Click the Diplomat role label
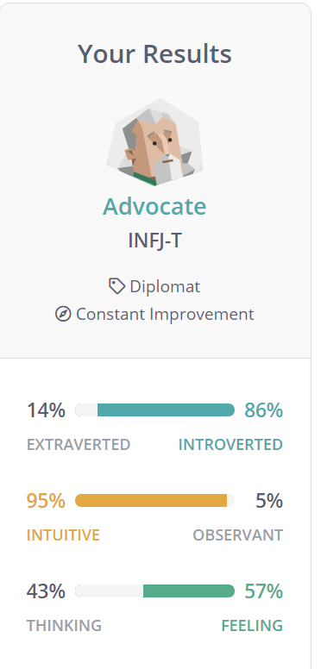The height and width of the screenshot is (669, 321). click(x=165, y=286)
